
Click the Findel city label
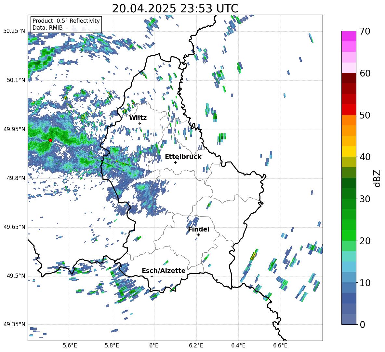pyautogui.click(x=199, y=229)
